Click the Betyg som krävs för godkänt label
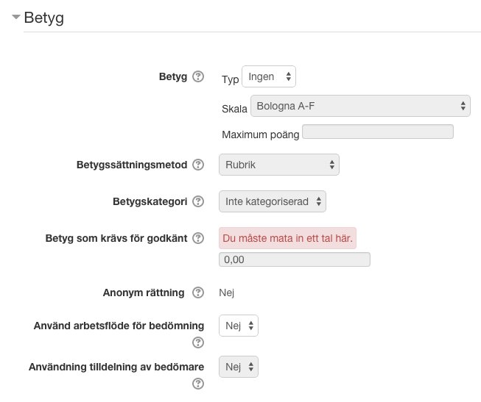Screen dimensions: 481x402 (116, 238)
